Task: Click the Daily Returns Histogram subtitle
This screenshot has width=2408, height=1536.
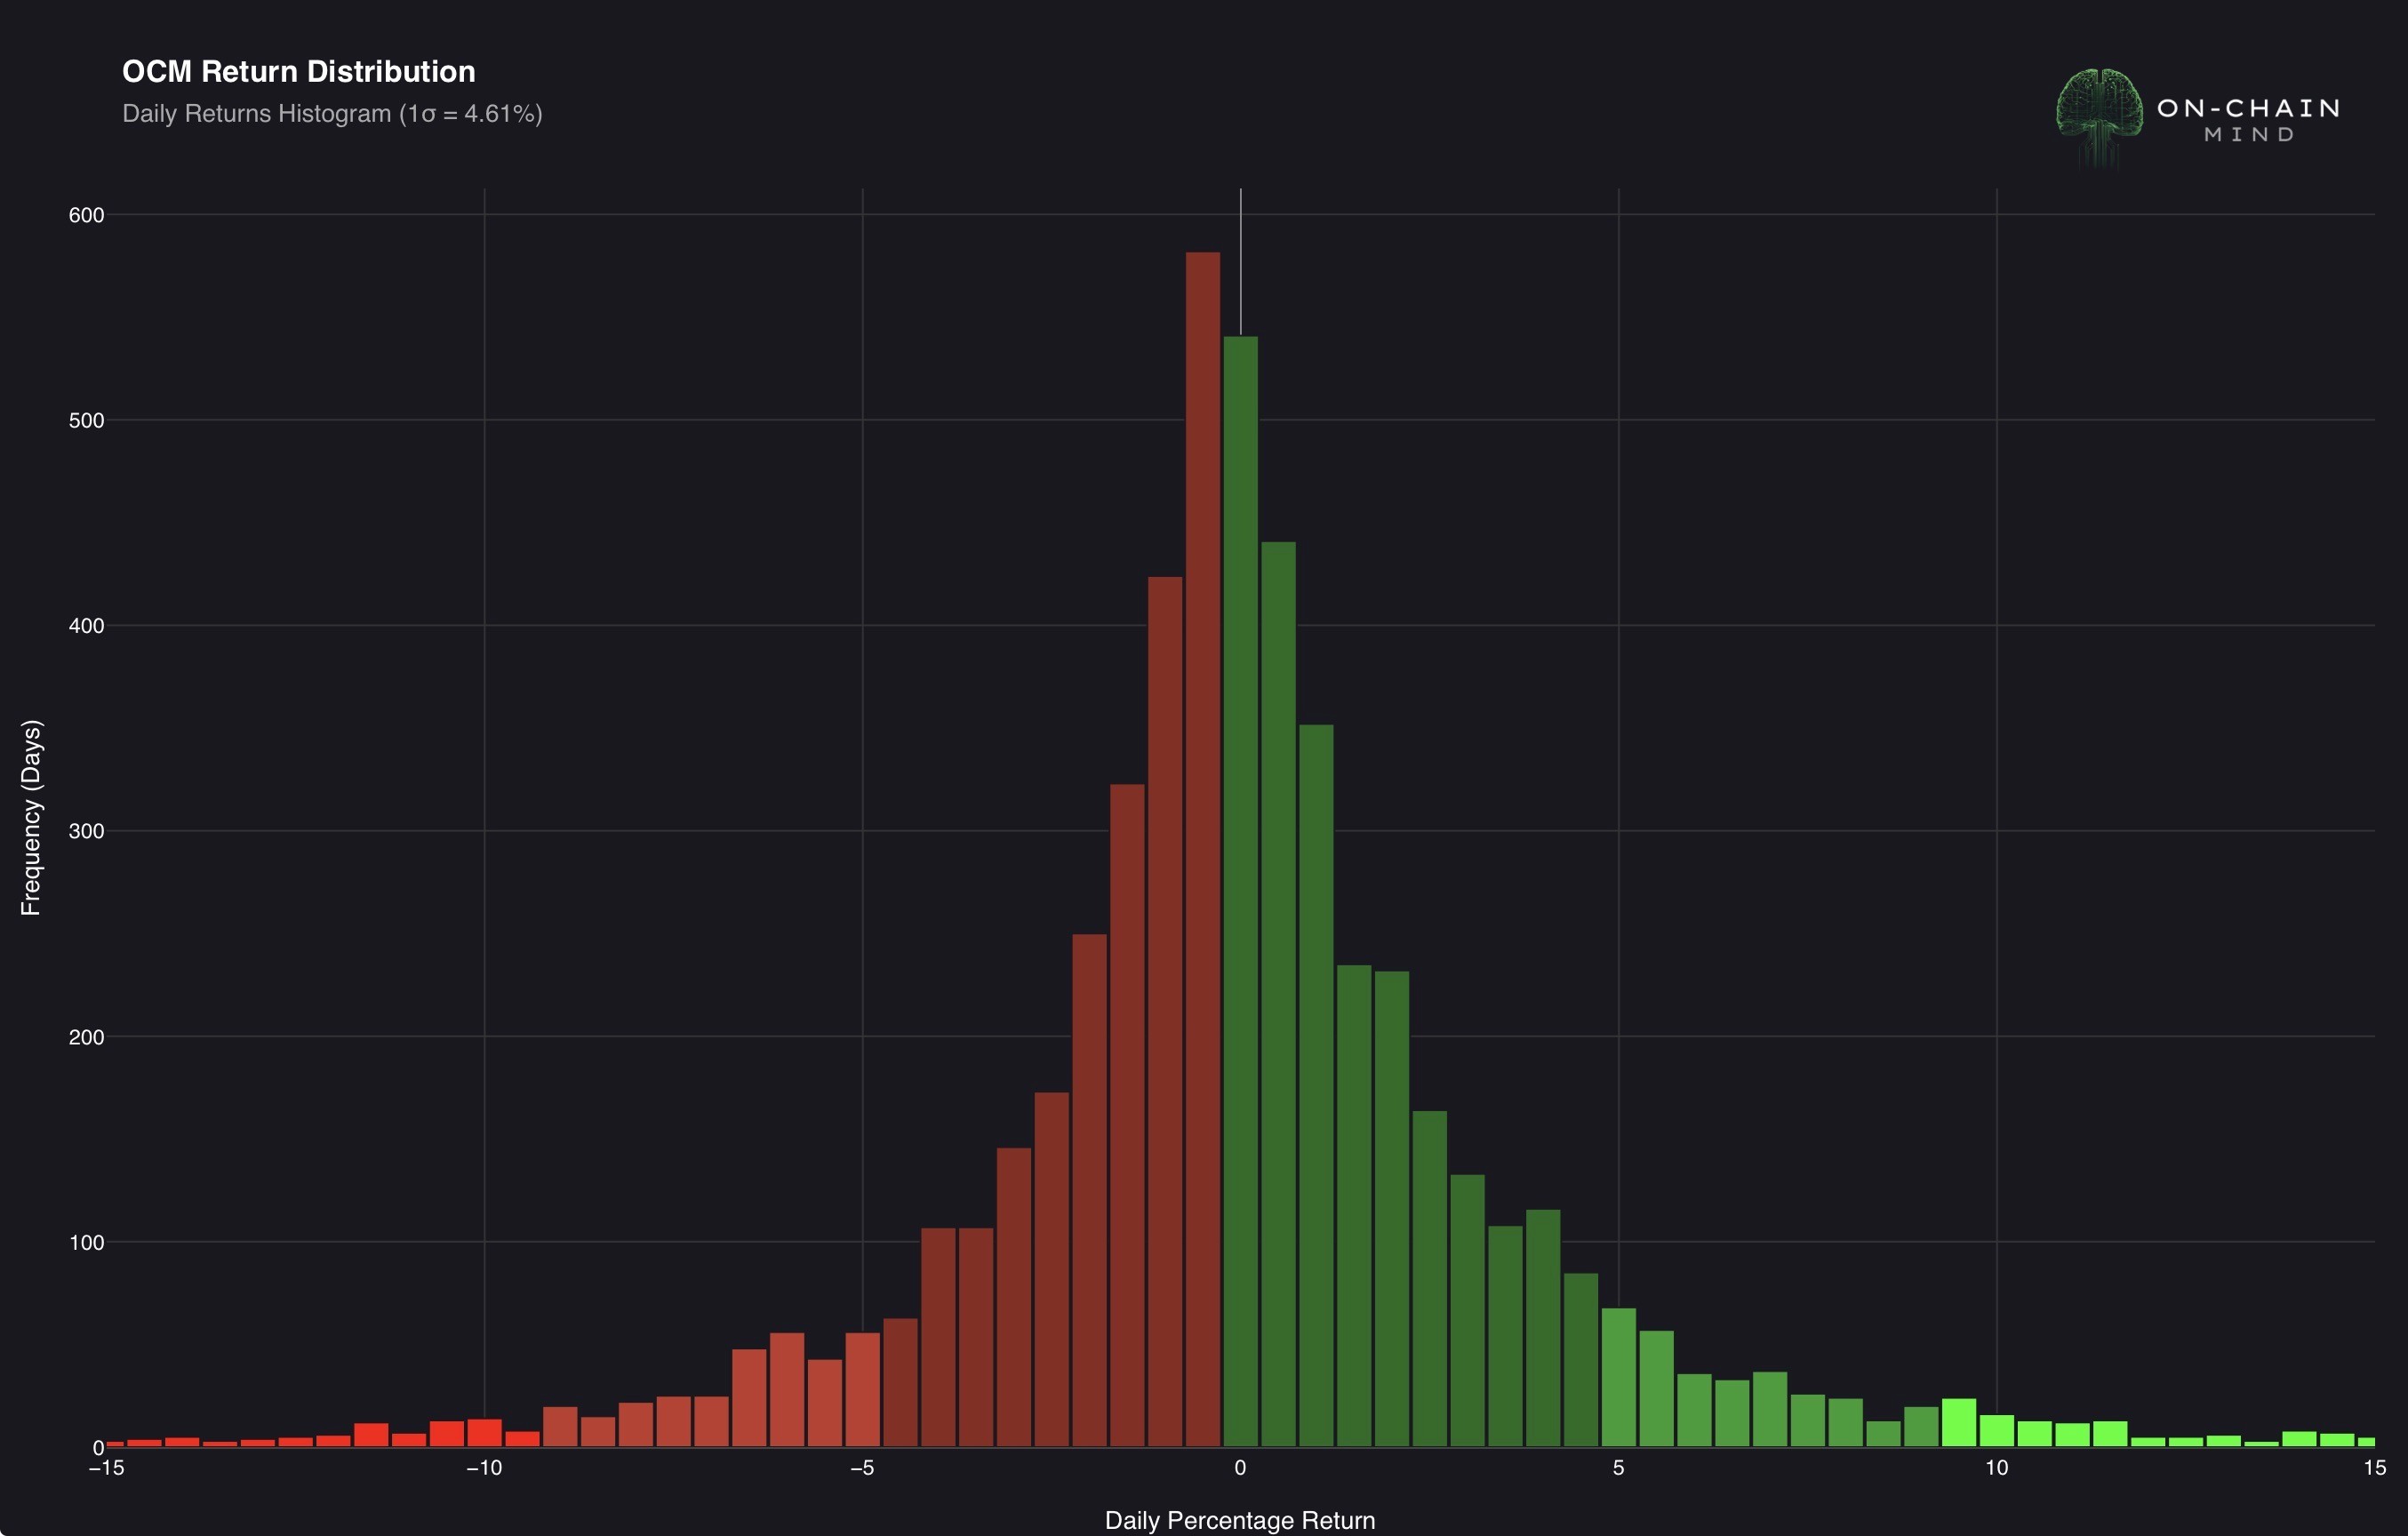Action: pyautogui.click(x=332, y=114)
